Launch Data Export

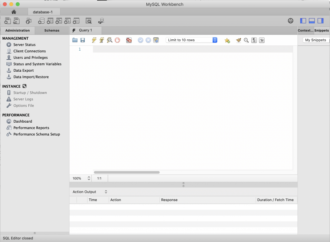pyautogui.click(x=24, y=70)
